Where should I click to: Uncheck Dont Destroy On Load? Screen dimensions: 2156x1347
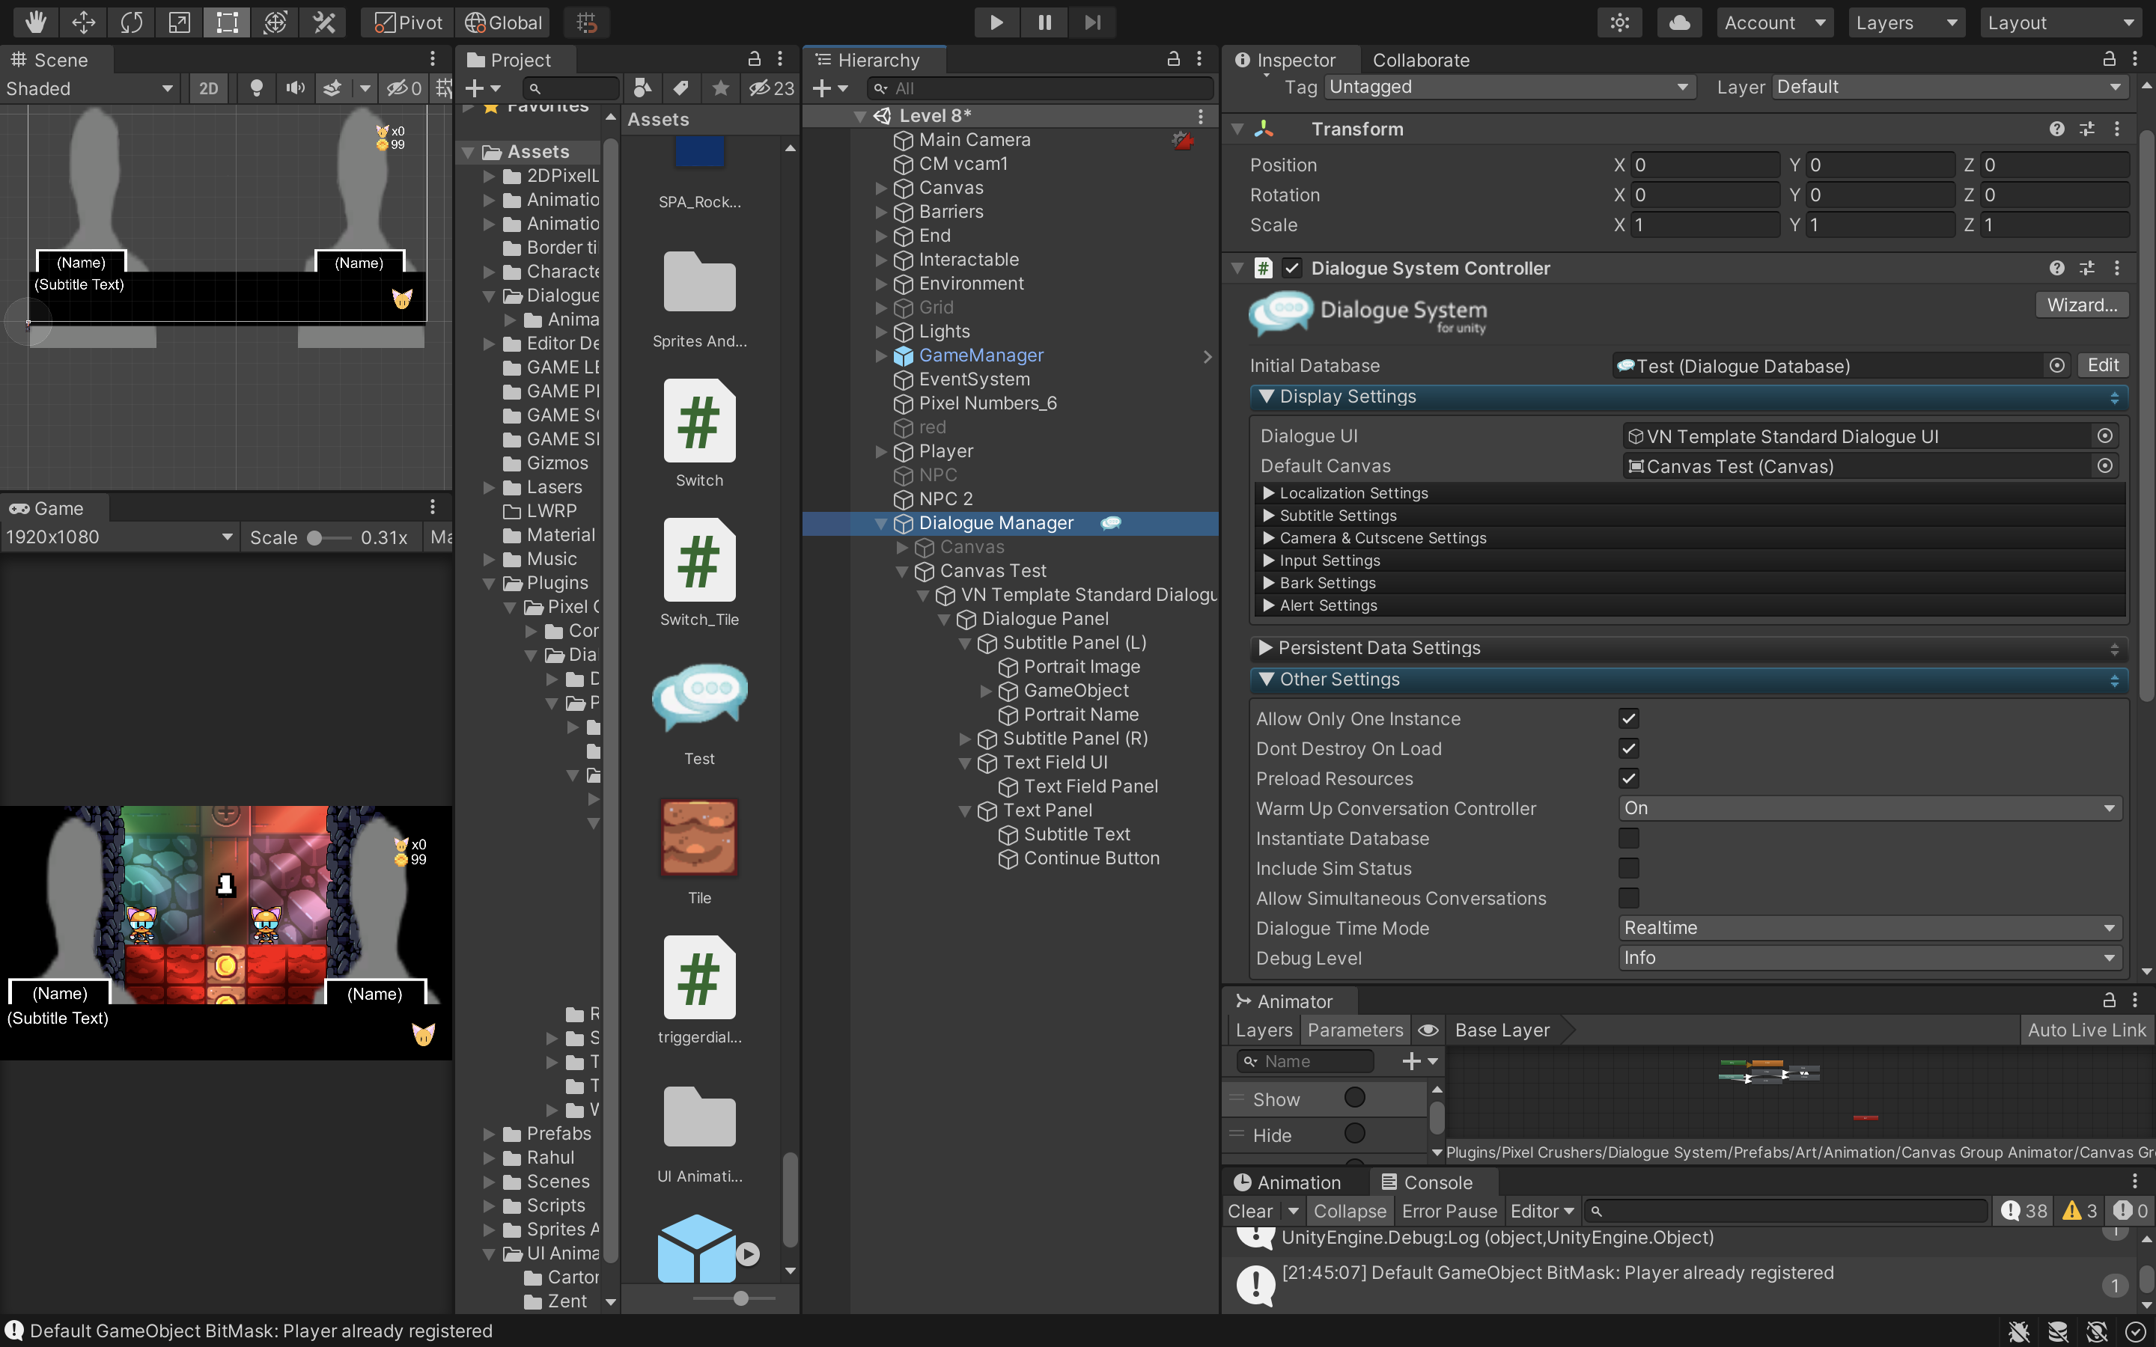point(1627,748)
